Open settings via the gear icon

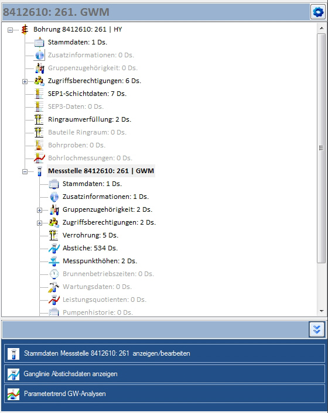pos(317,12)
